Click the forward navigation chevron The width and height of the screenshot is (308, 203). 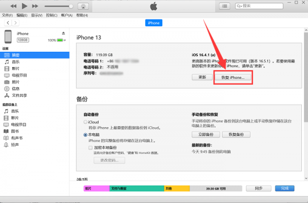coord(15,23)
